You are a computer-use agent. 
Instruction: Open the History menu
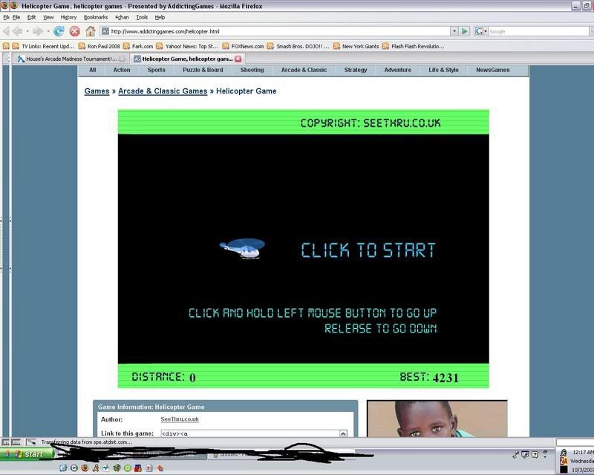tap(68, 17)
